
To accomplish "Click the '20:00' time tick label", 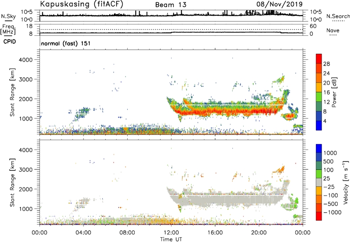I will pyautogui.click(x=259, y=233).
